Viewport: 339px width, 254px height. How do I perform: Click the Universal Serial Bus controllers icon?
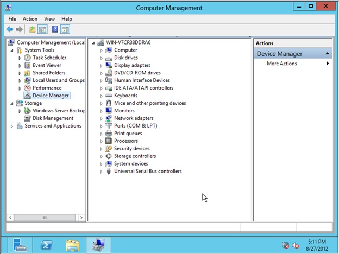pos(109,172)
